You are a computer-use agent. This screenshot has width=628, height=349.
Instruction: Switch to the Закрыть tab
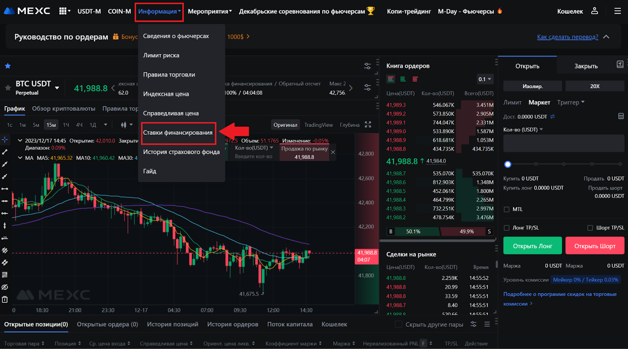point(586,66)
